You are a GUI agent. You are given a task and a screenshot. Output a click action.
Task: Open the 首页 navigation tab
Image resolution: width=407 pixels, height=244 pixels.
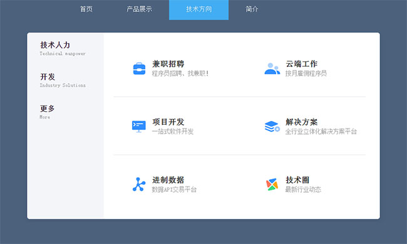(86, 9)
